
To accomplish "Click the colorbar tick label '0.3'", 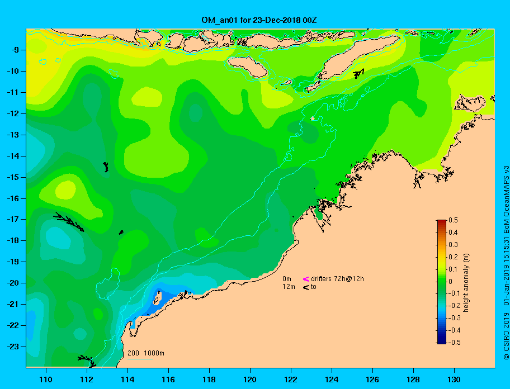I will click(453, 245).
